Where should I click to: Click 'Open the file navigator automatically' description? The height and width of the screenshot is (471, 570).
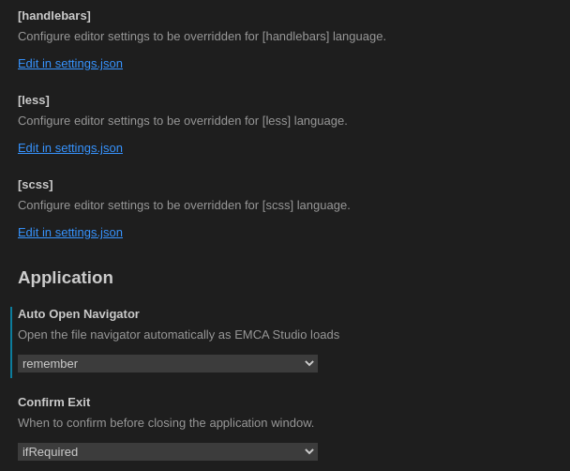coord(178,335)
